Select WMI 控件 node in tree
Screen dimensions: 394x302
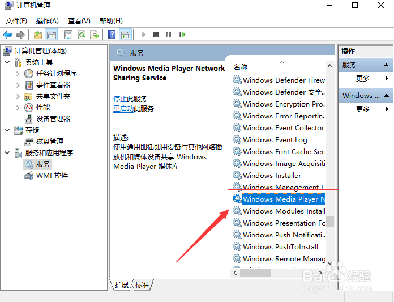[52, 176]
